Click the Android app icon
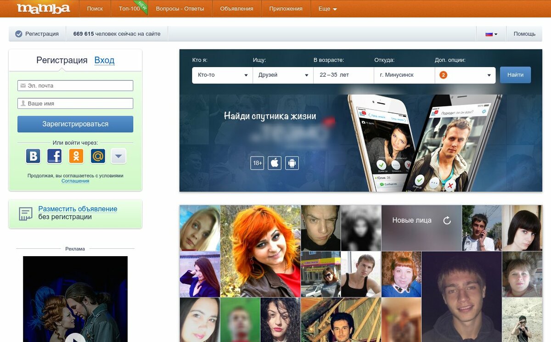The image size is (551, 342). pos(292,163)
